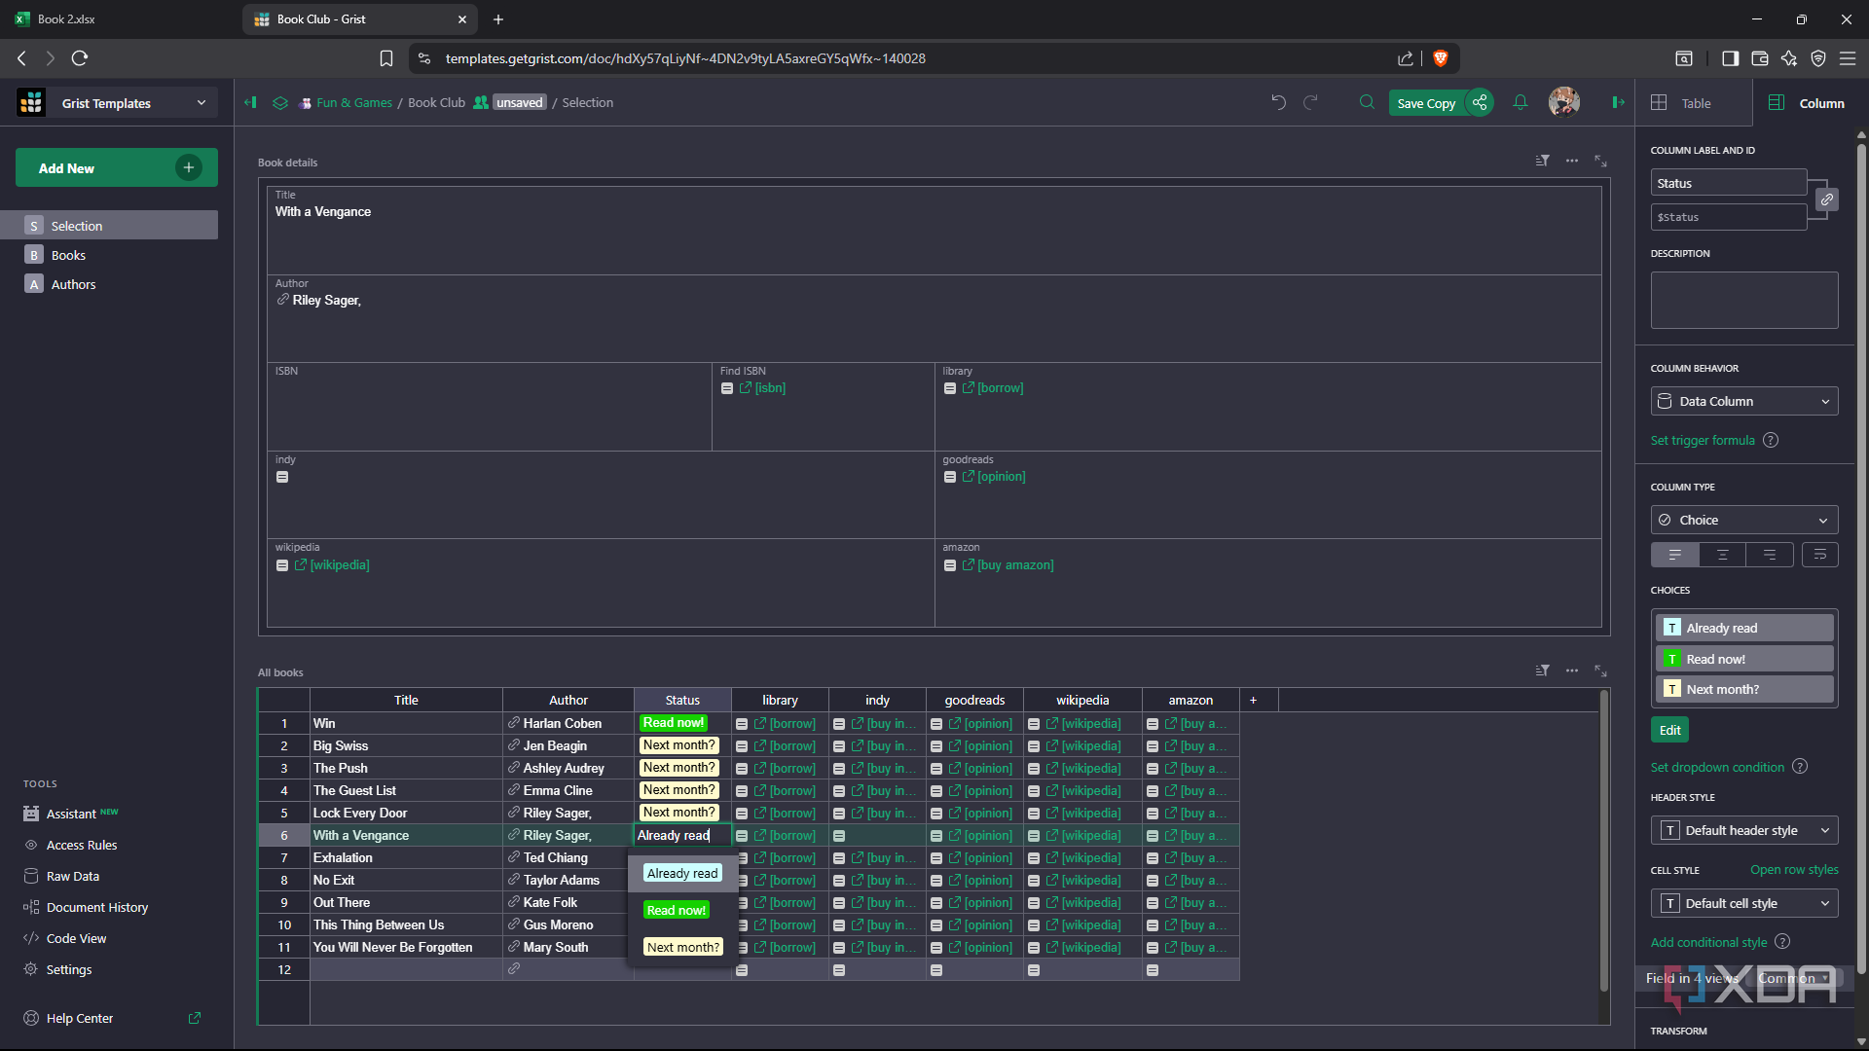Click the Already read choice color swatch
The width and height of the screenshot is (1869, 1051).
tap(1671, 628)
